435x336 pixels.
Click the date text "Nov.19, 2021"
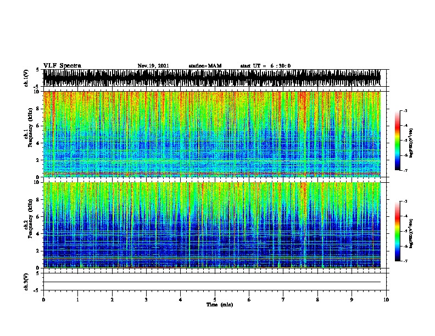click(x=153, y=66)
